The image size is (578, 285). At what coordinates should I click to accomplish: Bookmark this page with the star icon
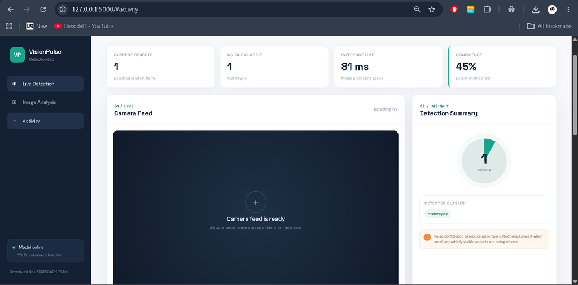[x=432, y=10]
